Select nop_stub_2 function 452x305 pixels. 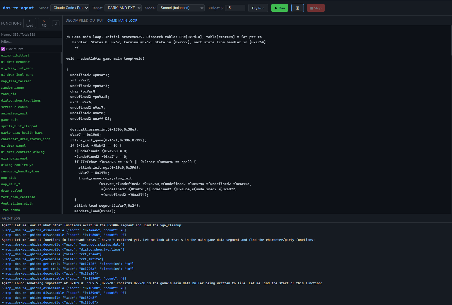(11, 184)
